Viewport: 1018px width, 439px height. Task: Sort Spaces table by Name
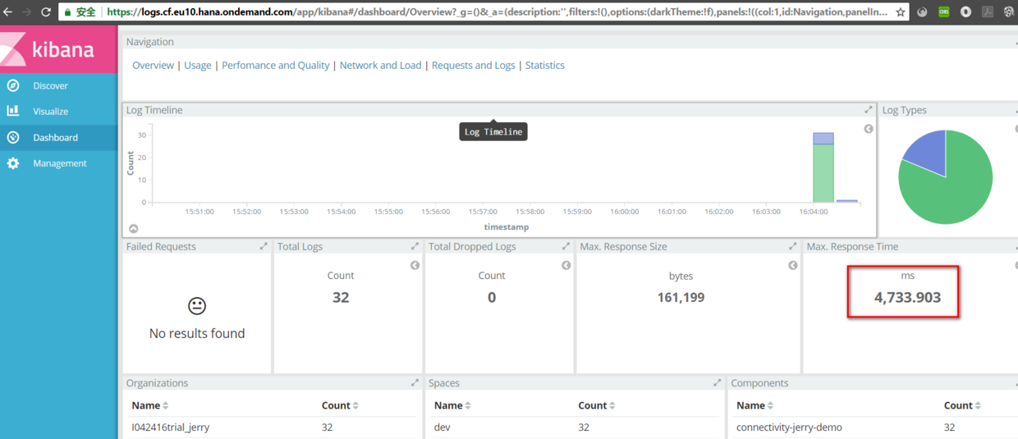[451, 405]
